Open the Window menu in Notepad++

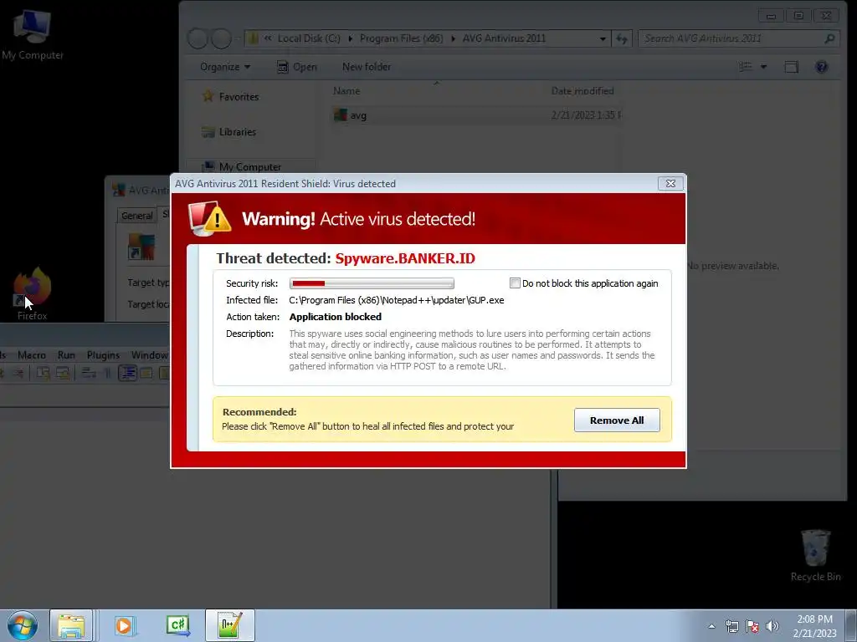149,354
